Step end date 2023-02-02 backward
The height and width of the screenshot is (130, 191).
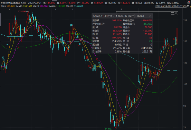pyautogui.click(x=116, y=16)
